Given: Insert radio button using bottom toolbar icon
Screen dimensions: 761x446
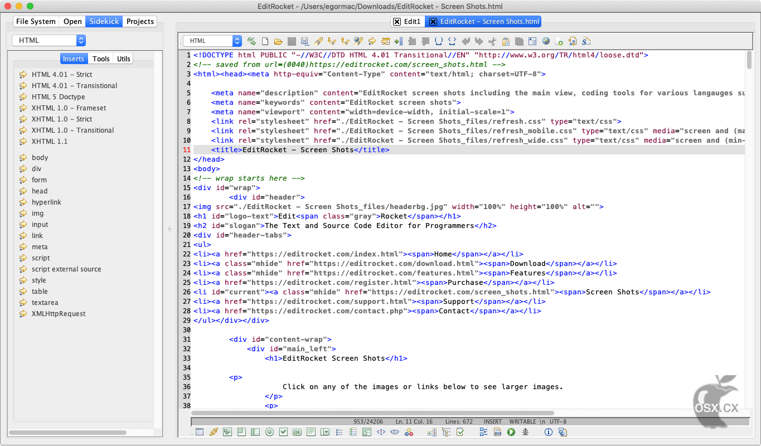Looking at the screenshot, I should click(x=270, y=432).
